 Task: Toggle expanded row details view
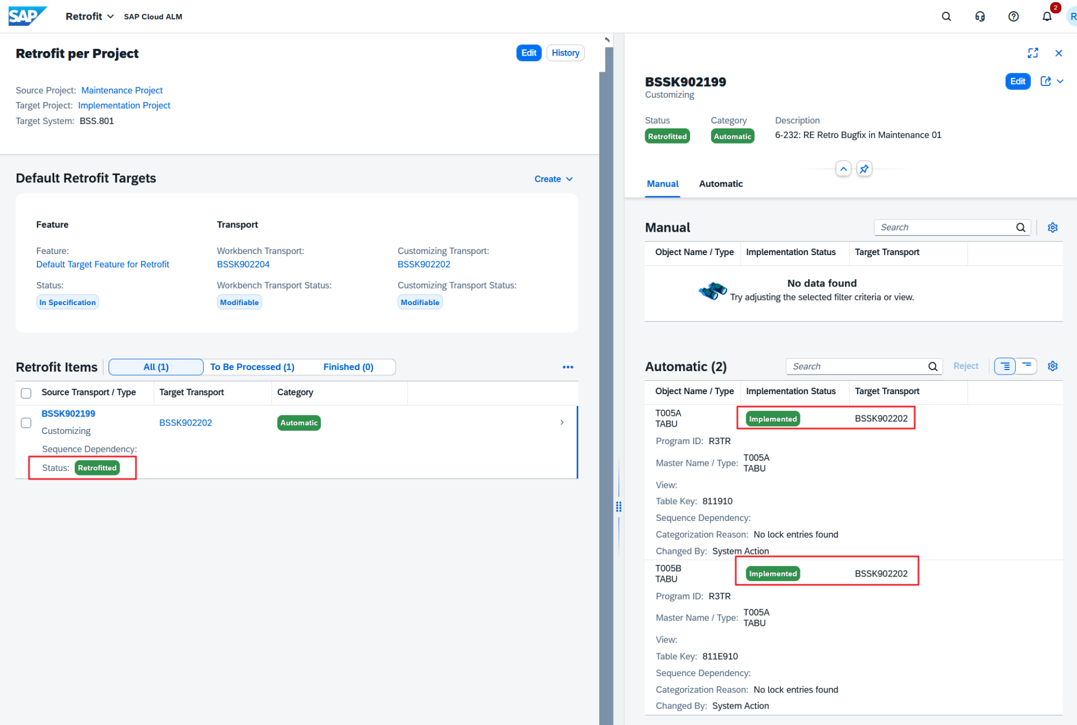[1005, 366]
